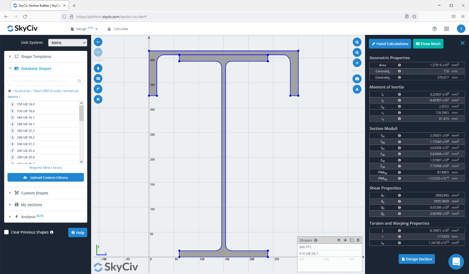Click the Zoom In magnifier icon
Viewport: 469px width, 274px height.
tap(357, 41)
